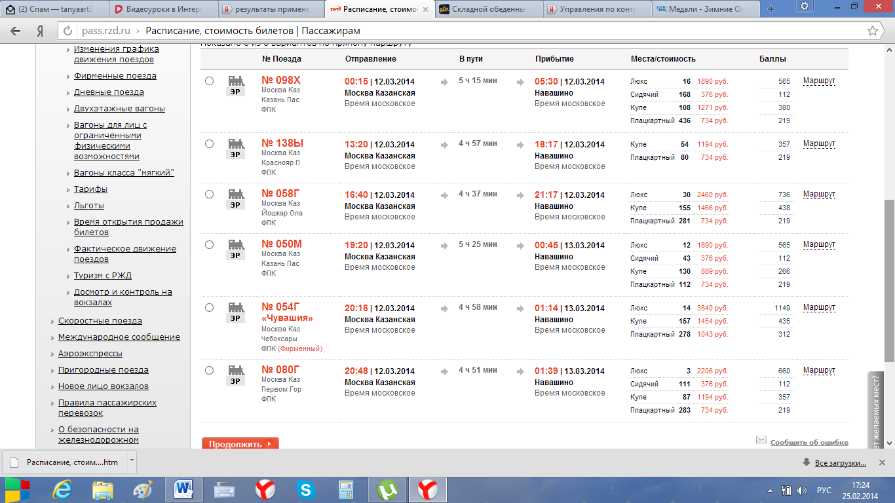The height and width of the screenshot is (503, 895).
Task: Click train icon of № 058Г row
Action: point(235,199)
